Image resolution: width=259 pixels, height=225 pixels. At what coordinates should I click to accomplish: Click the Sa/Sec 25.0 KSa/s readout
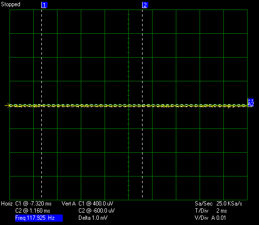point(218,204)
